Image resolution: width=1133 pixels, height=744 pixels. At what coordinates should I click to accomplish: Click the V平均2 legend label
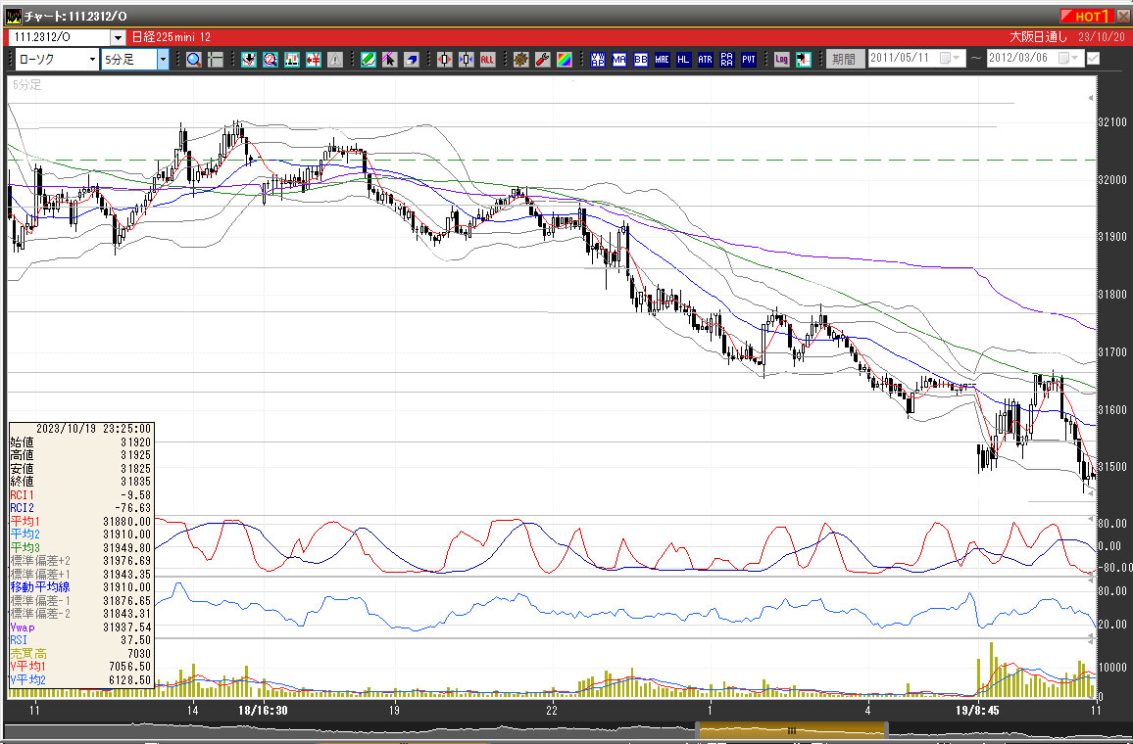pos(28,679)
